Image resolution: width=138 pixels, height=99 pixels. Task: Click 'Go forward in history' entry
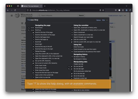click(x=80, y=59)
